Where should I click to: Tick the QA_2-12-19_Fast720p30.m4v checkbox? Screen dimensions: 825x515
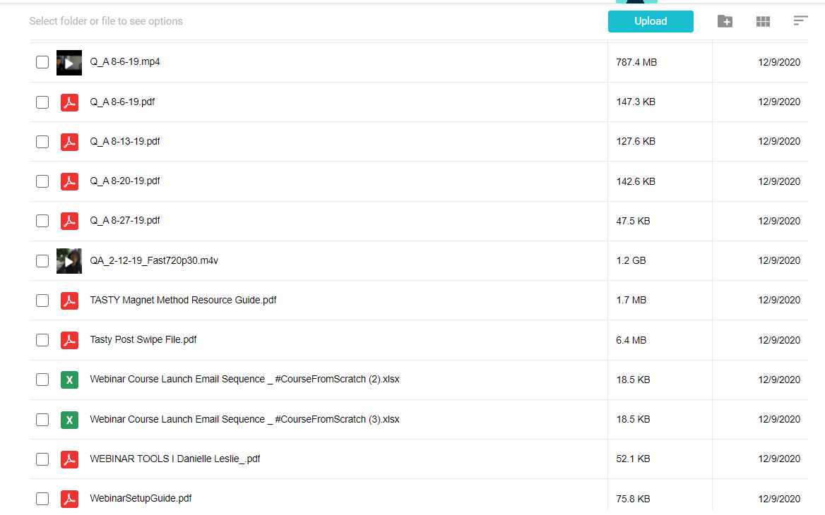[42, 260]
